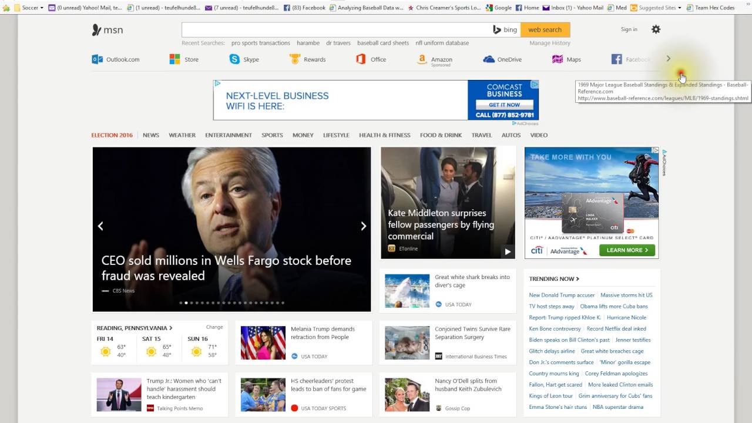Open the Facebook icon in the quick links row
The width and height of the screenshot is (752, 423).
(x=616, y=59)
